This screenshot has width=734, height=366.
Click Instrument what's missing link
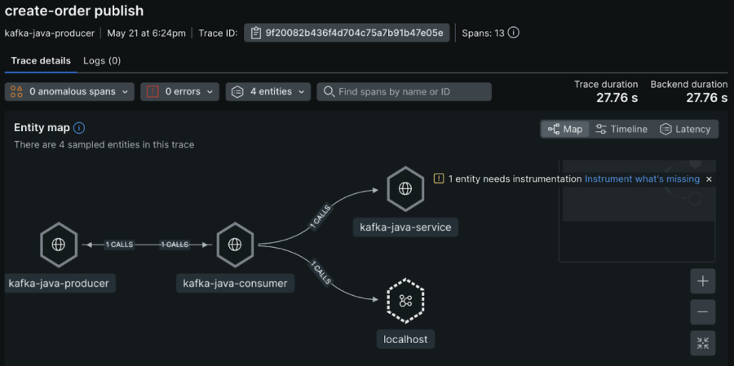click(x=643, y=179)
